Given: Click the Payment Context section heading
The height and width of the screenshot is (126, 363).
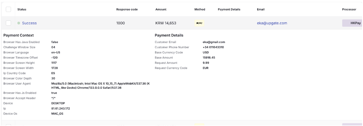Looking at the screenshot, I should (19, 35).
